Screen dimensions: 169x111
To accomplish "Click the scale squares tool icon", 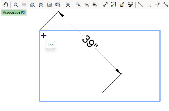I will click(105, 5).
